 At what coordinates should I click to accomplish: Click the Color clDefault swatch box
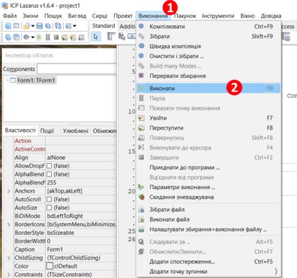[x=50, y=266]
